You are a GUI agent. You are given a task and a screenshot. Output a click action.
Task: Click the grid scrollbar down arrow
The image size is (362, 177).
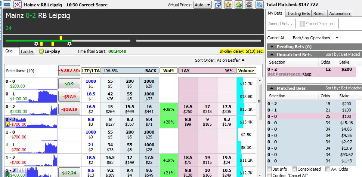click(x=260, y=175)
